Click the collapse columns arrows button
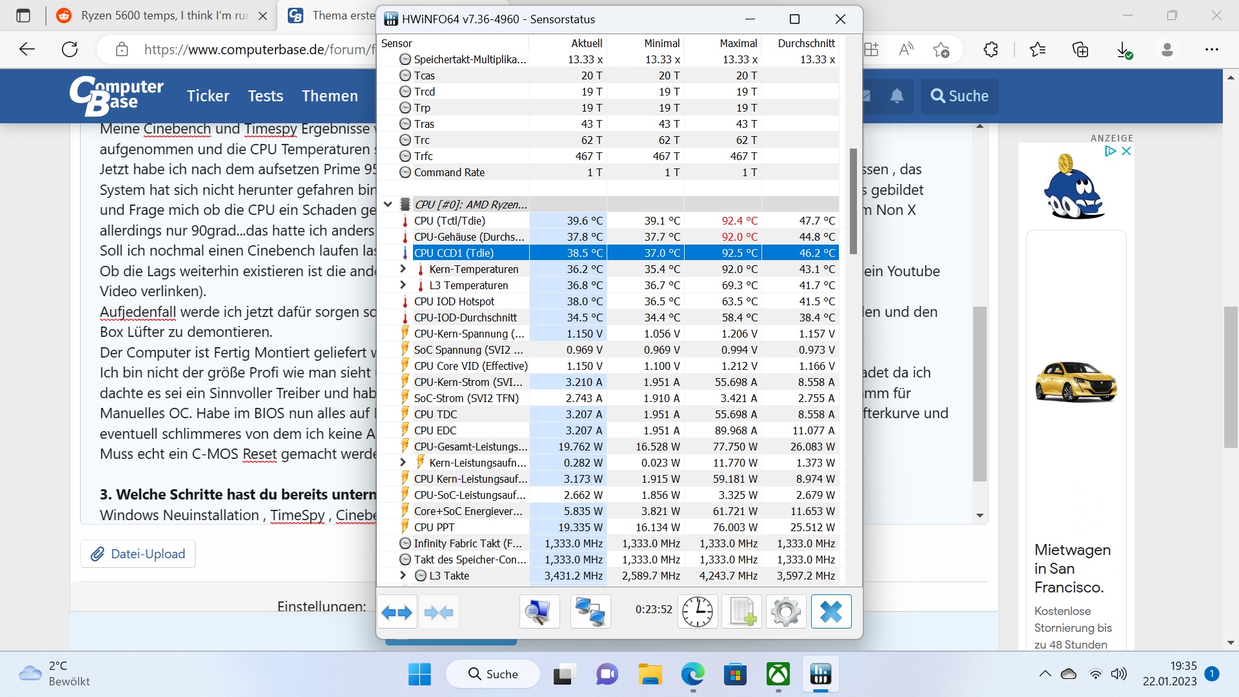 pos(439,612)
